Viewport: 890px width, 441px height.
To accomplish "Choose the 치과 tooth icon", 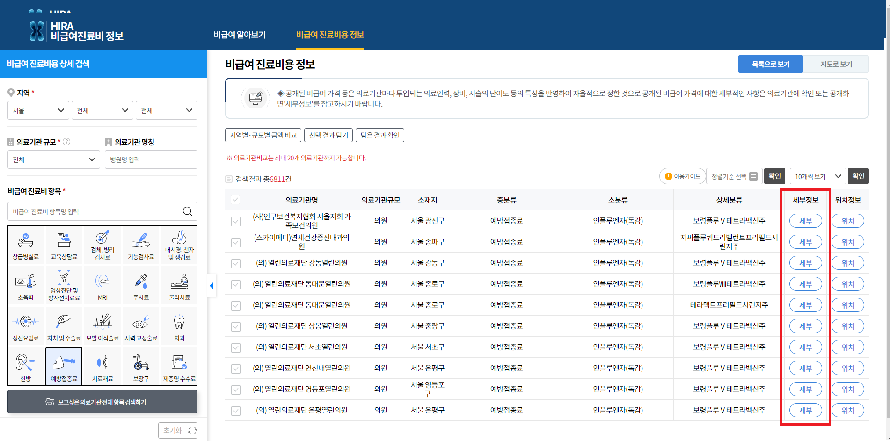I will pos(179,327).
